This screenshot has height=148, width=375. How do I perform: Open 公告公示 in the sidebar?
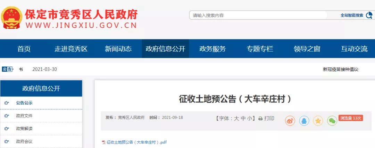[41, 103]
